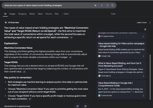Switch to Shopping tab
153x108 pixels.
[x=22, y=14]
